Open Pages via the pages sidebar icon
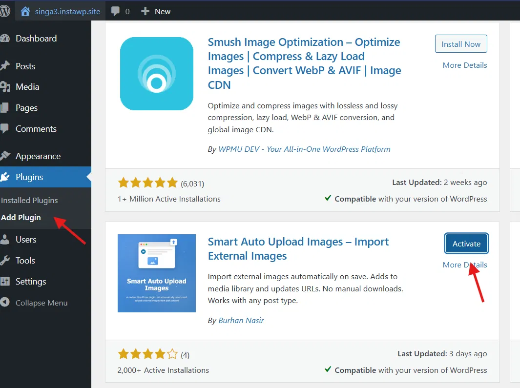 point(6,108)
